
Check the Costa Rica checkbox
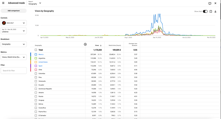[x=36, y=108]
